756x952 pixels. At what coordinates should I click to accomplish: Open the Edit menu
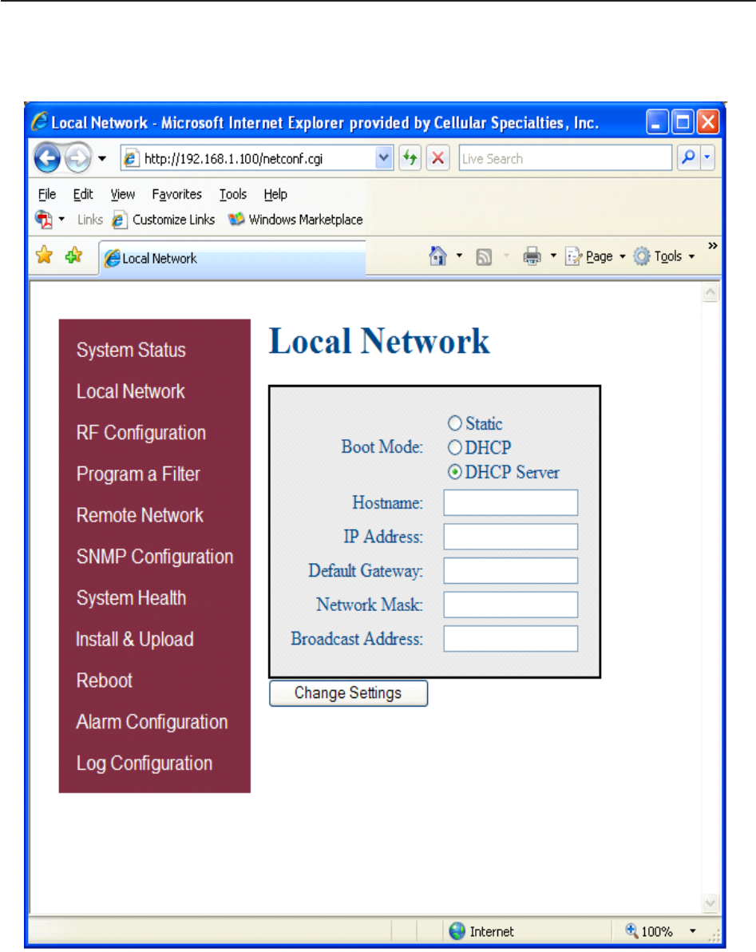click(x=83, y=194)
